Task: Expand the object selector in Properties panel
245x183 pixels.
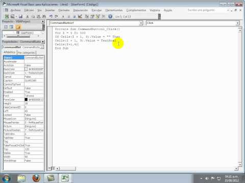Action: click(42, 47)
